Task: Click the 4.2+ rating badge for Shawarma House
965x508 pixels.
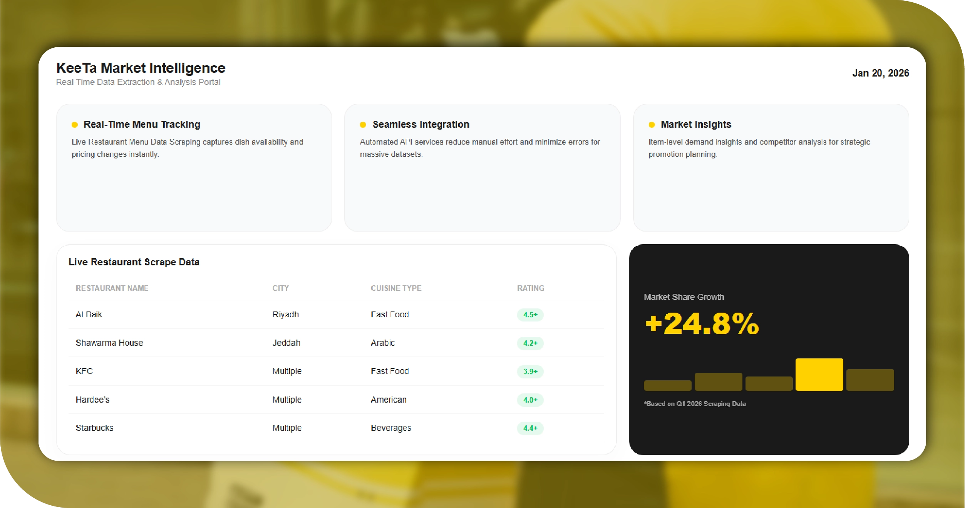Action: click(530, 343)
